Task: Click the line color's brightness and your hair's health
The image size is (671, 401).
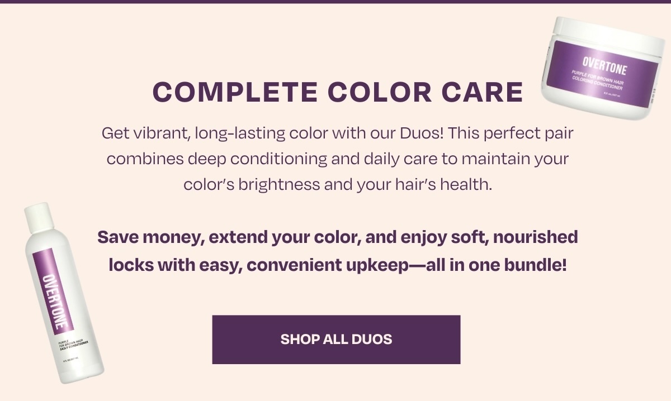Action: 338,183
